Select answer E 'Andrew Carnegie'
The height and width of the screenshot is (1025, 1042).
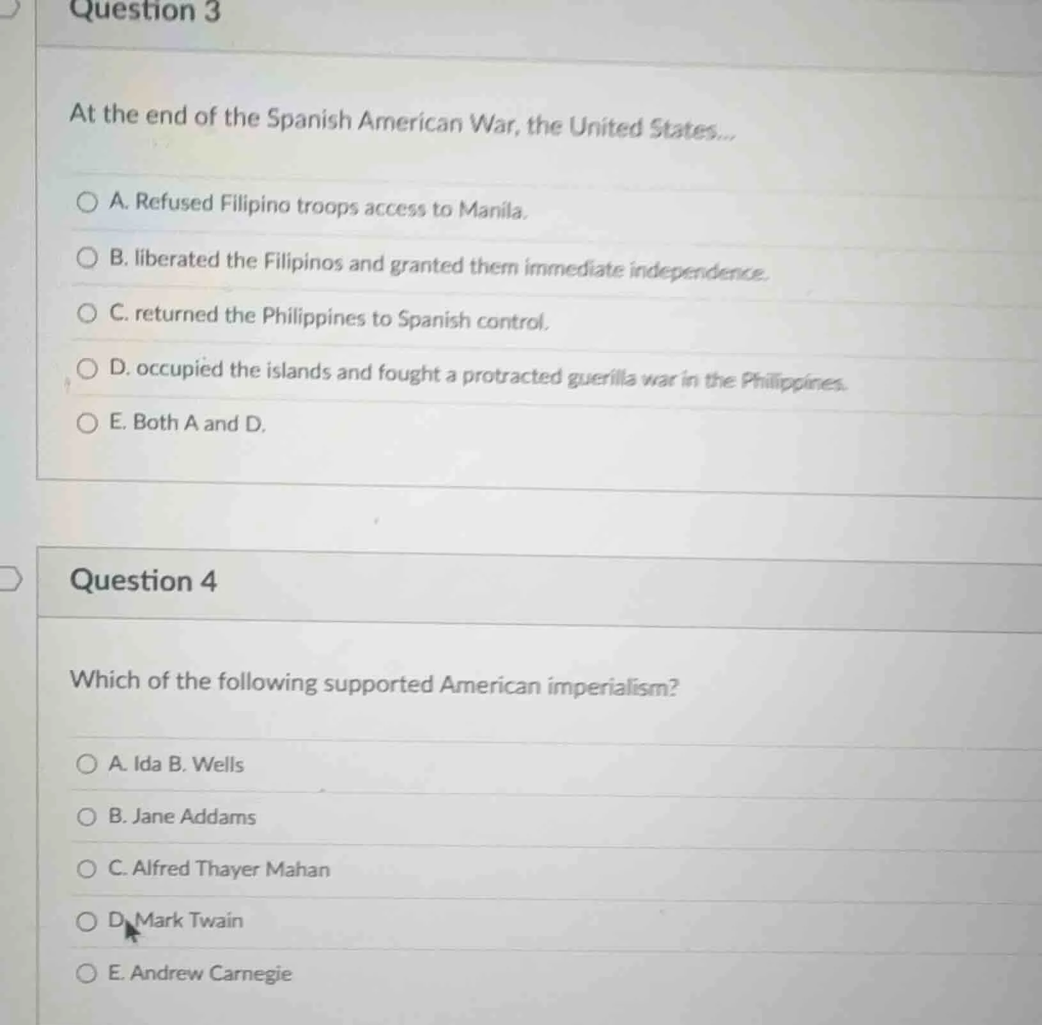point(88,973)
